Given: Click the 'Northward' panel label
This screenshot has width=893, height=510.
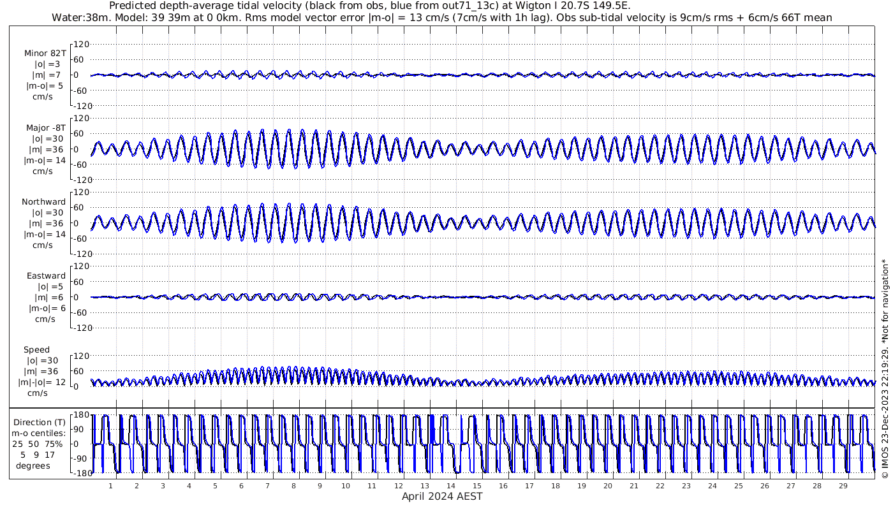Looking at the screenshot, I should click(43, 202).
